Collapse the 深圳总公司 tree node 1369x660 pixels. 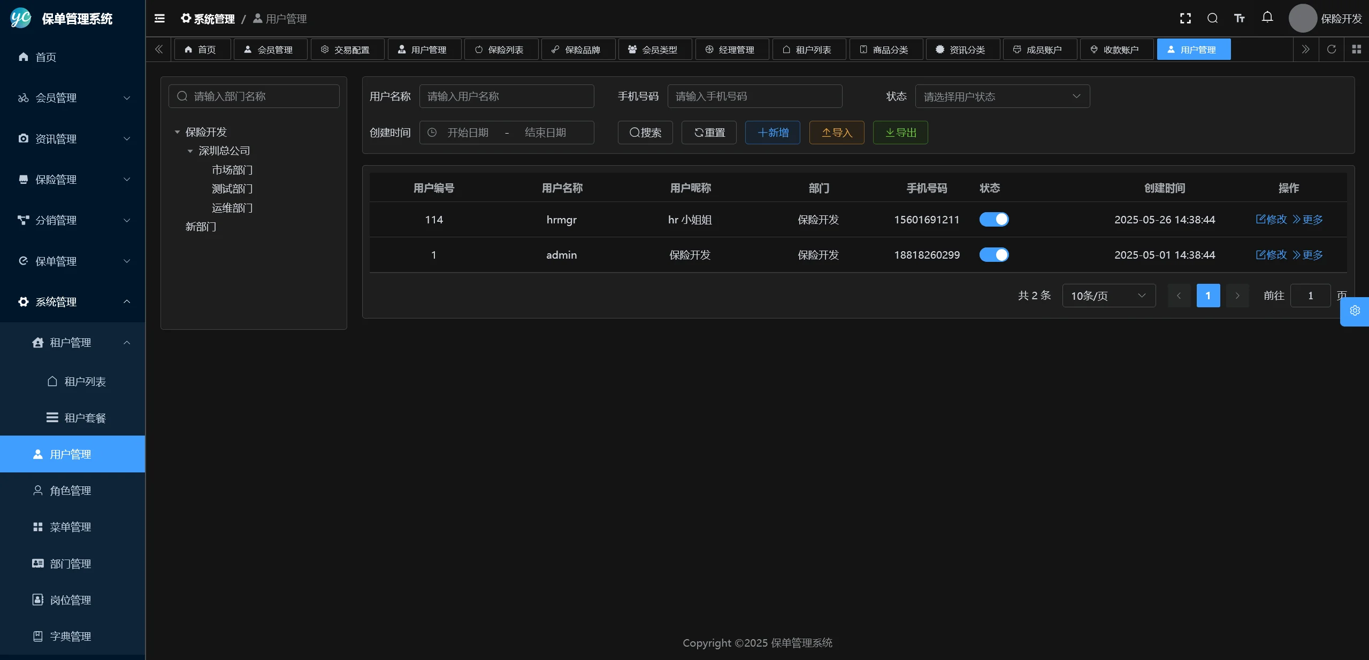[x=190, y=151]
